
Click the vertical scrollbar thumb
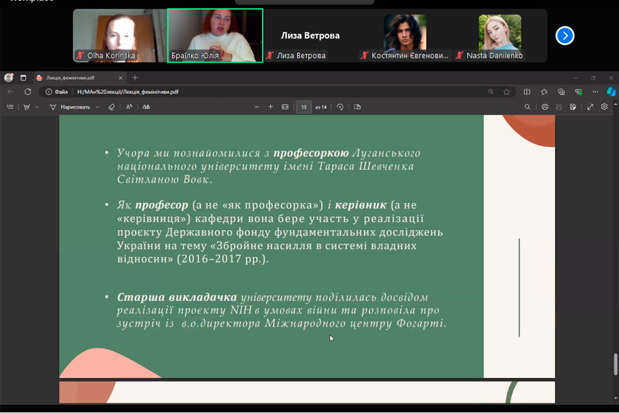point(616,364)
